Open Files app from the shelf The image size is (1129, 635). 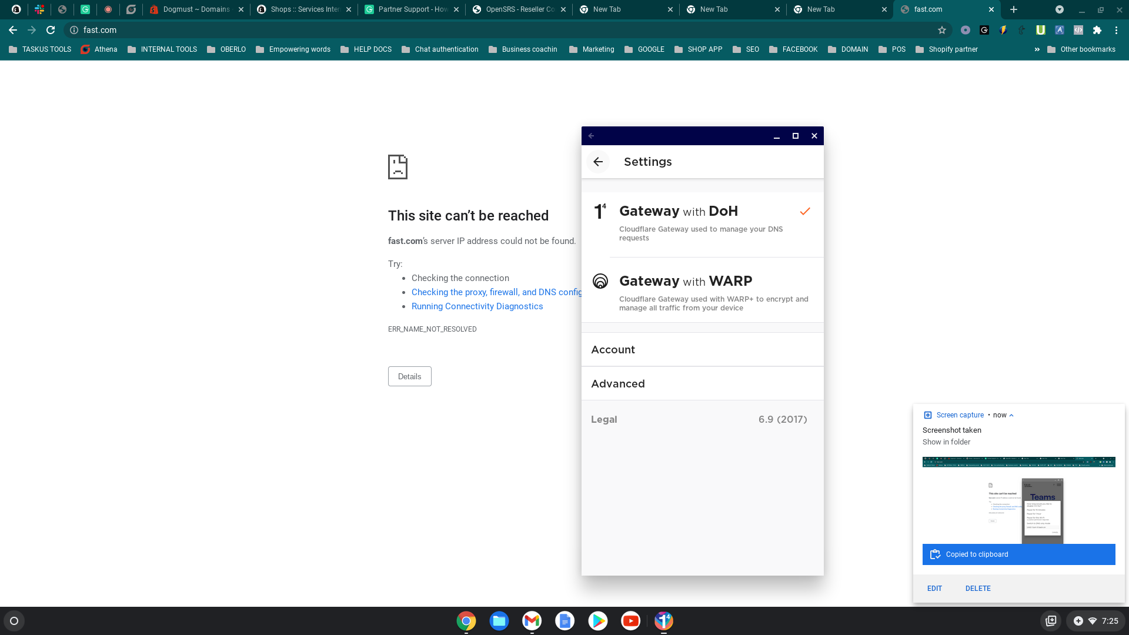[499, 621]
